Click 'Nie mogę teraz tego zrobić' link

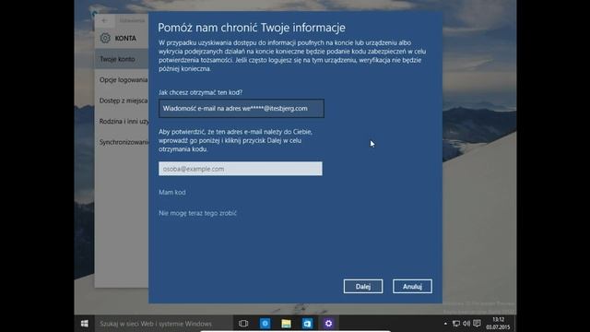pos(197,213)
